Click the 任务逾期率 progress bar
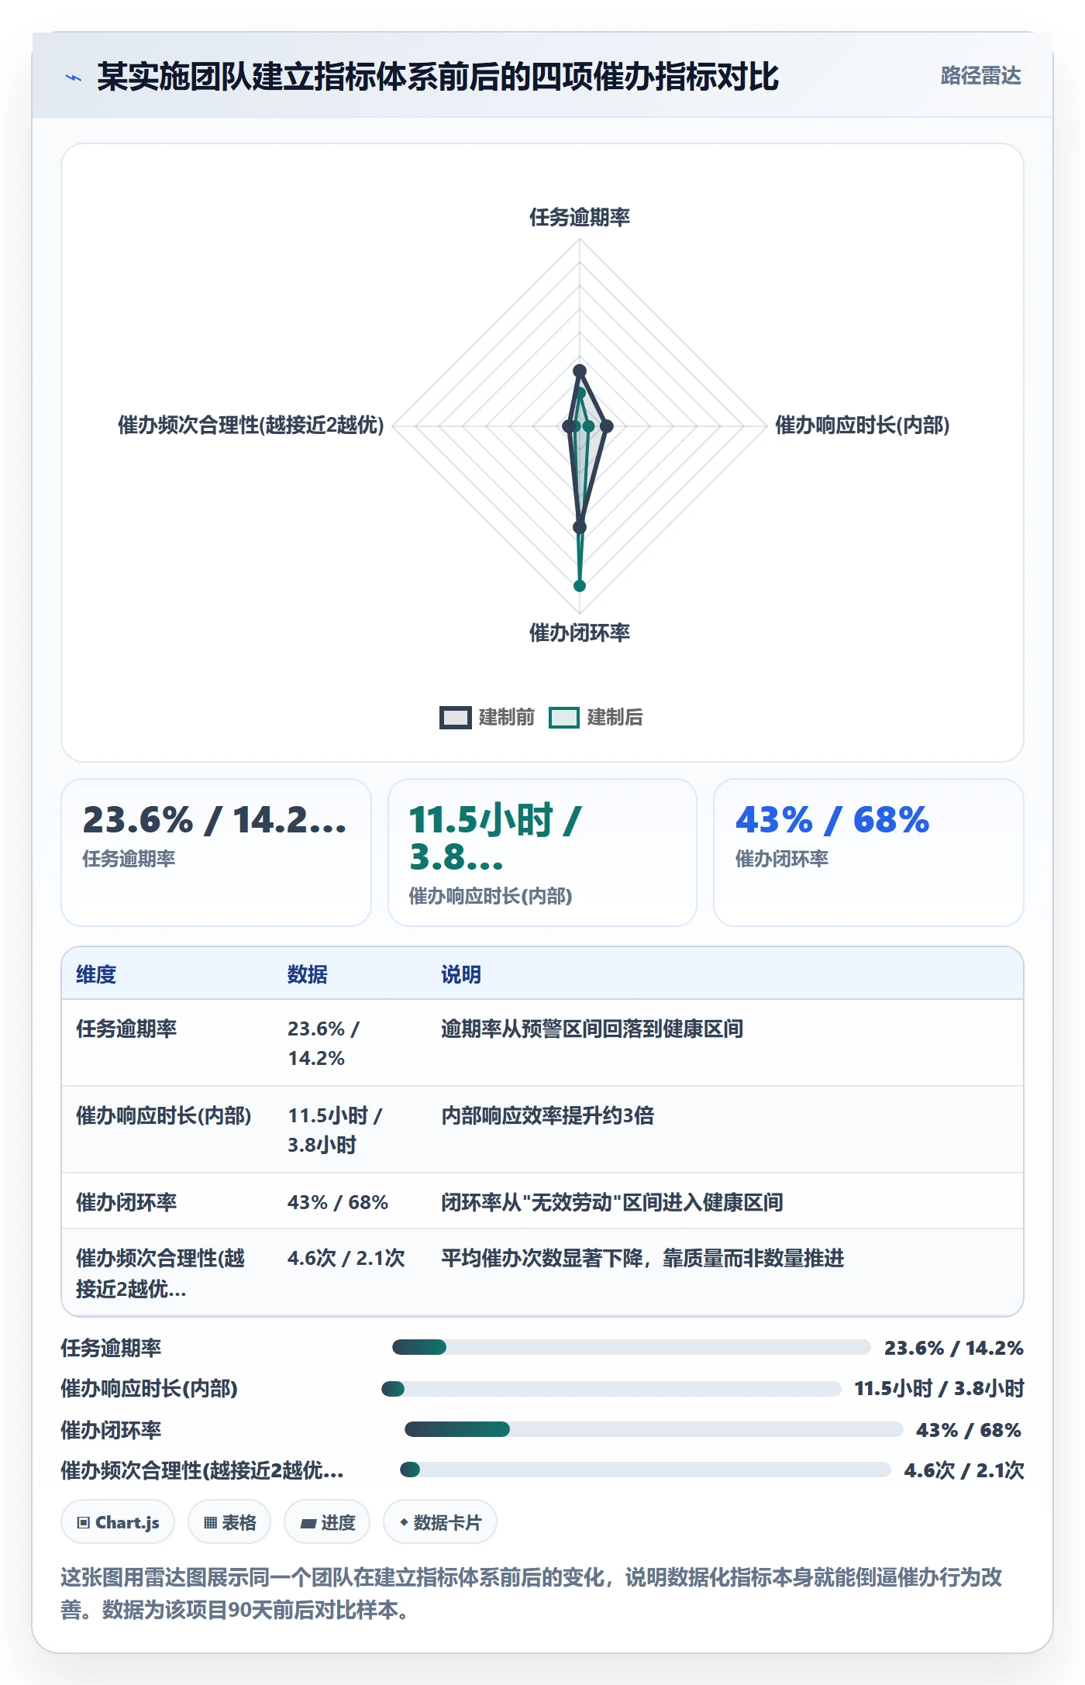 coord(632,1348)
